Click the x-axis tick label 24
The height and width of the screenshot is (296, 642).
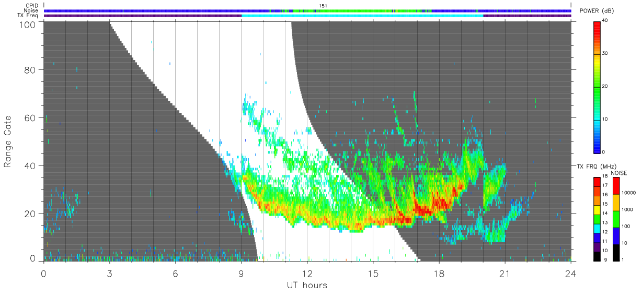coord(570,273)
